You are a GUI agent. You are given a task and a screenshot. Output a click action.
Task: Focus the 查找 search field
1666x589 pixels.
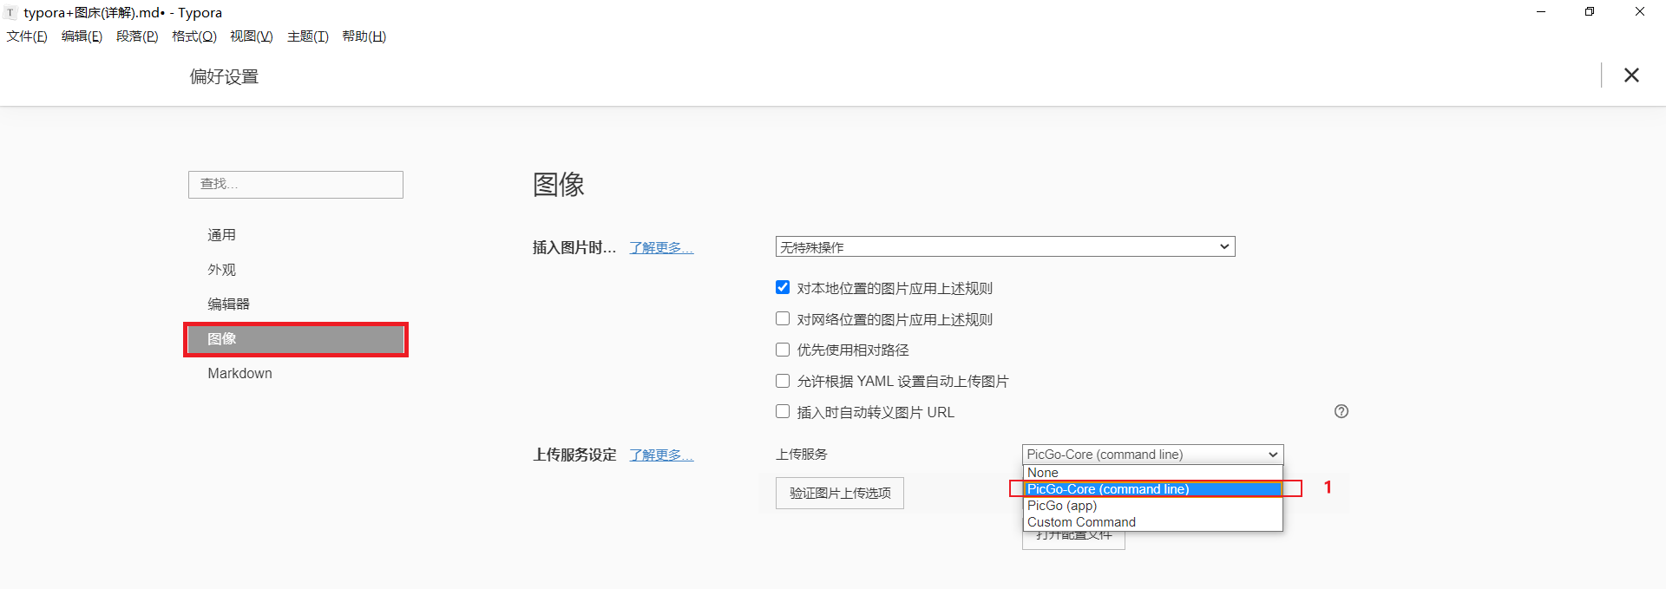(x=296, y=185)
